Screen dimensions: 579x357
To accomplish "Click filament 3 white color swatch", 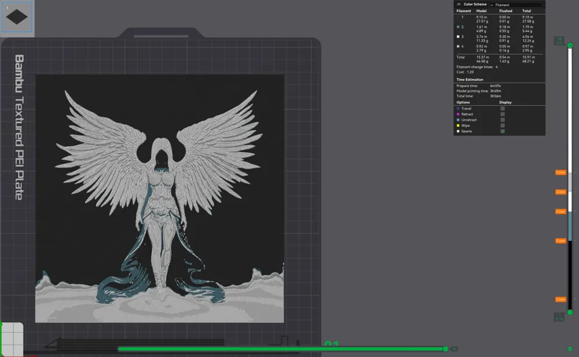I will (x=458, y=36).
